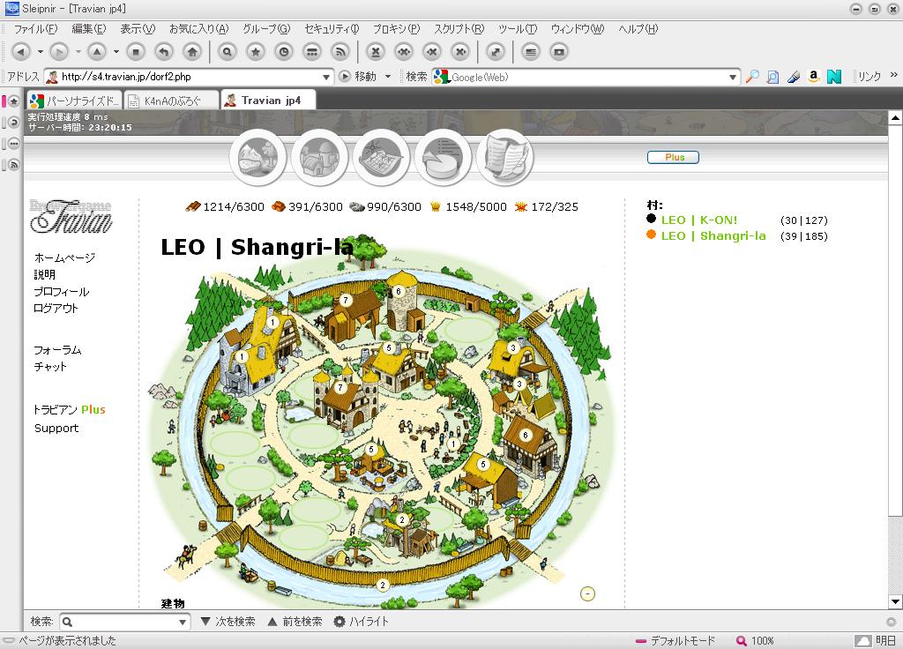Click 次を検索 find next button
903x649 pixels.
coord(228,622)
